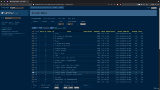Click the Select action button
This screenshot has height=90, width=160.
click(83, 24)
